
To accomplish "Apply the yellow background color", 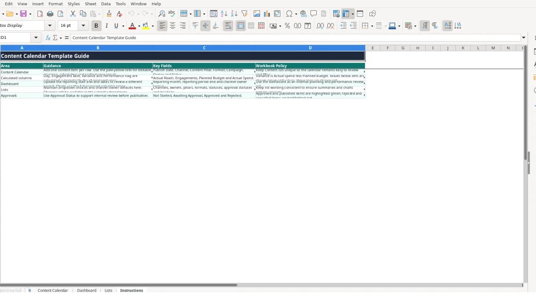I will [x=146, y=26].
